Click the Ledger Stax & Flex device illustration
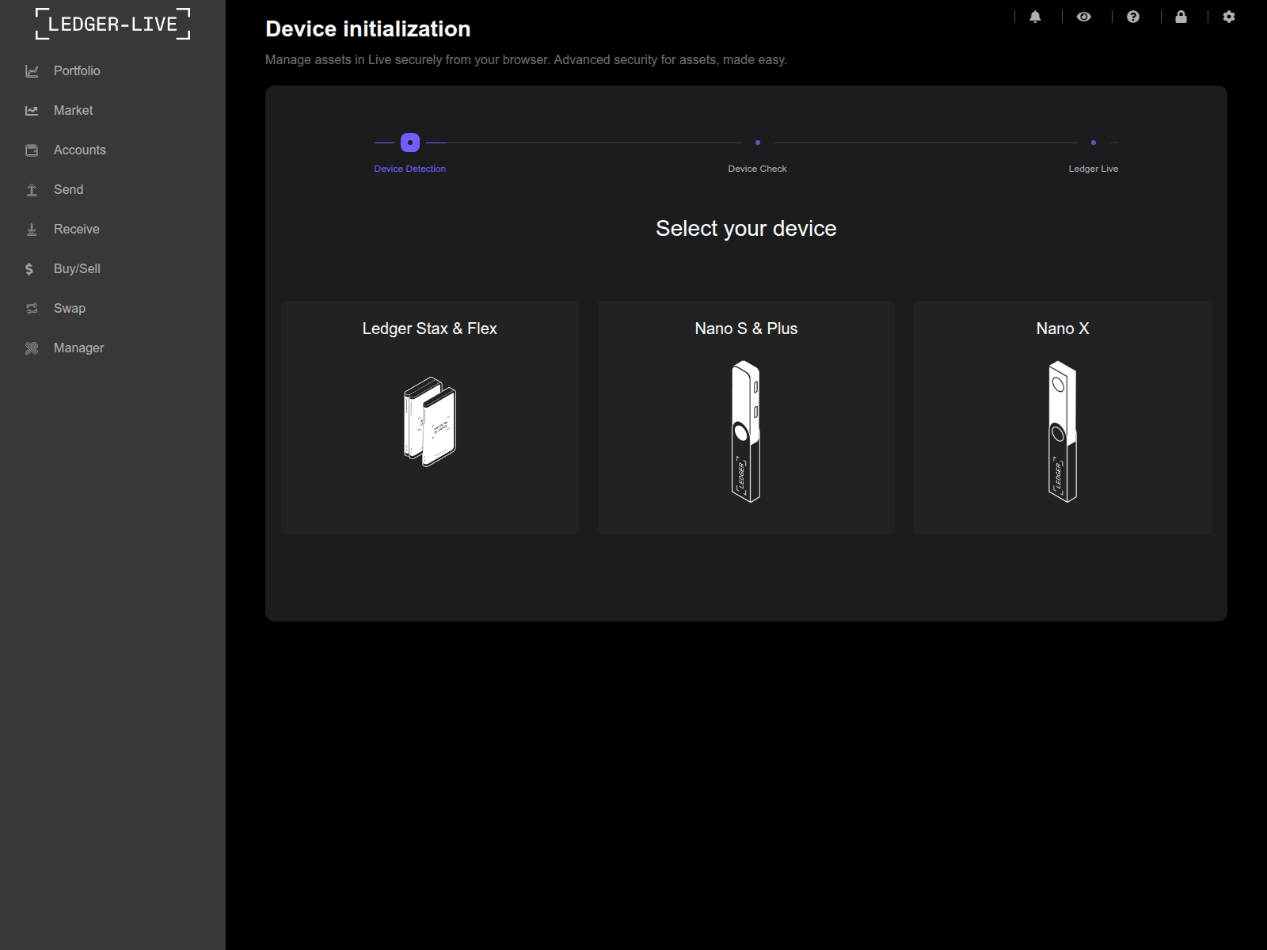The height and width of the screenshot is (950, 1267). point(430,422)
